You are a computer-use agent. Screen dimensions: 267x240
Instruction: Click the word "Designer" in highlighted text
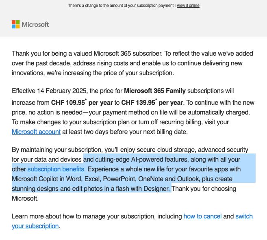156,189
